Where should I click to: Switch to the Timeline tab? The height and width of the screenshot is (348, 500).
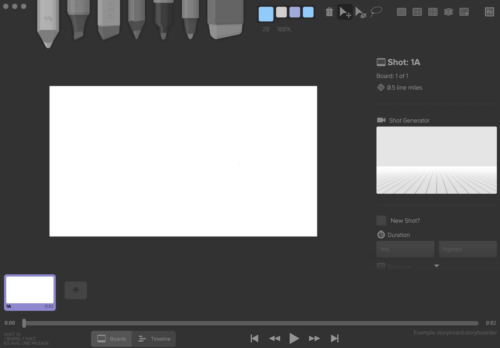pyautogui.click(x=154, y=339)
